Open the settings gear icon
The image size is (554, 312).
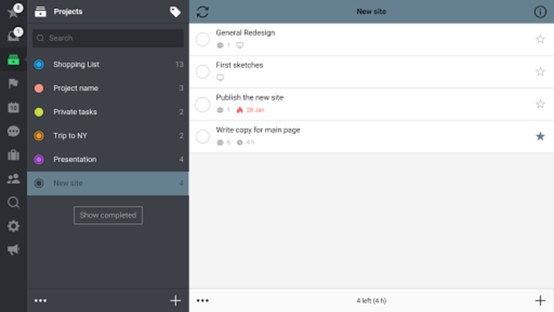click(14, 226)
